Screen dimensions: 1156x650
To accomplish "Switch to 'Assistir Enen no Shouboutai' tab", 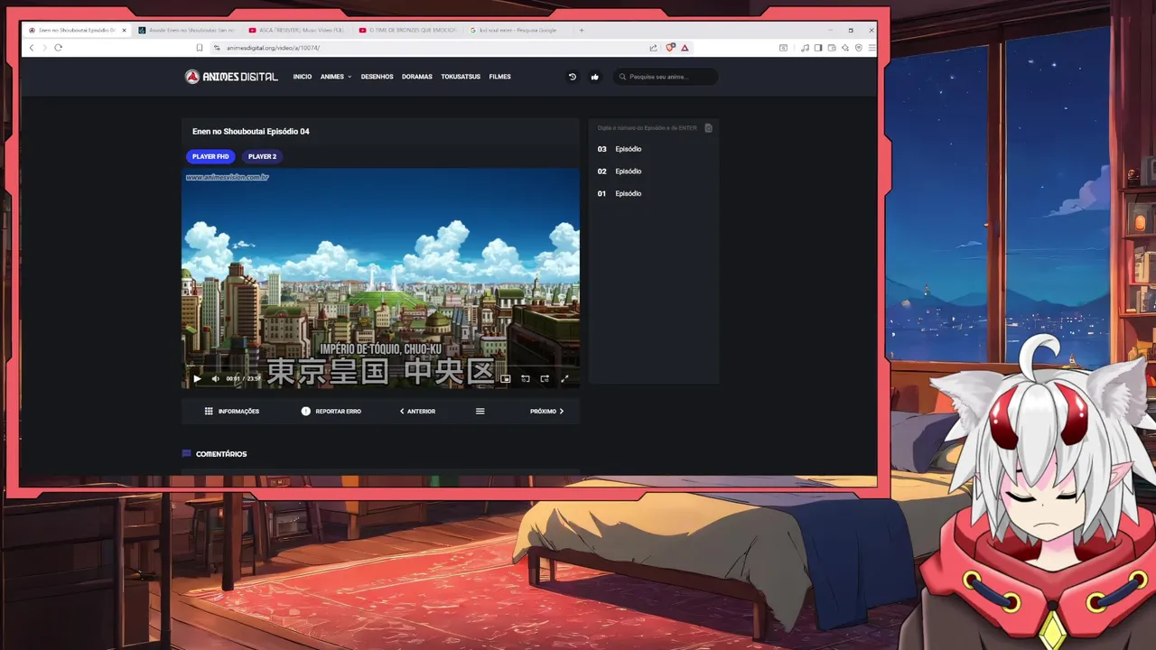I will pos(186,30).
